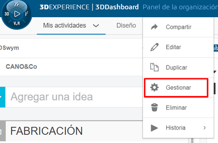Viewport: 218px width, 143px height.
Task: Choose Gestionar from the menu
Action: [178, 87]
